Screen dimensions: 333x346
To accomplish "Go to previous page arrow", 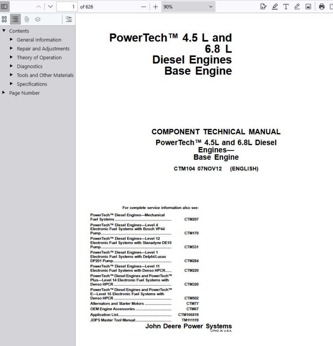I will pyautogui.click(x=39, y=7).
